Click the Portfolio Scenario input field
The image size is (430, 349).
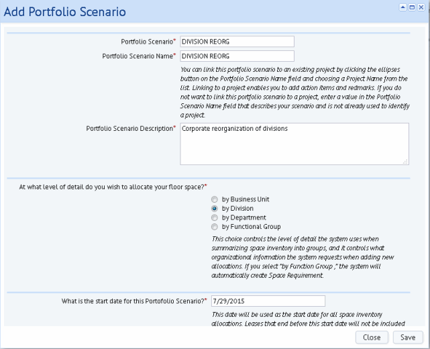(x=237, y=42)
